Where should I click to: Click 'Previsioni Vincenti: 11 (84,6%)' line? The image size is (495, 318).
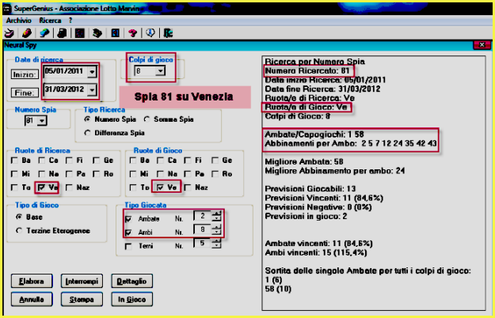click(x=324, y=199)
